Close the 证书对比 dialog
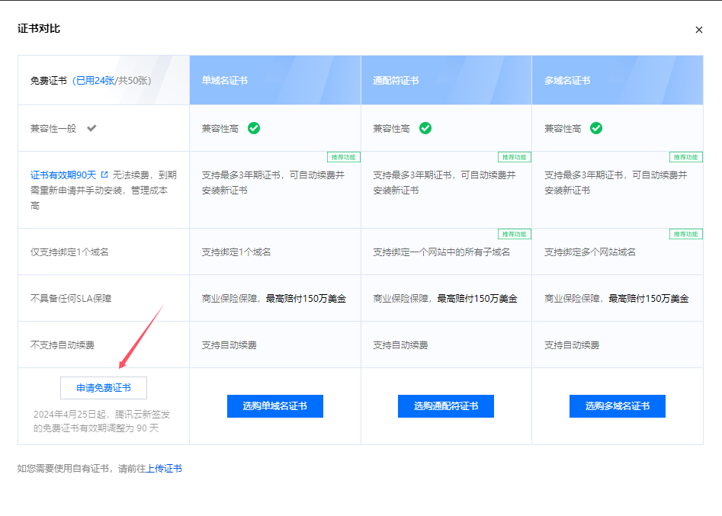 698,30
